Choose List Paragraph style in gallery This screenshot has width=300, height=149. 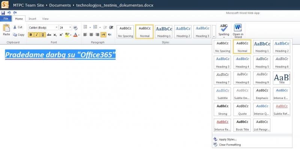pyautogui.click(x=262, y=125)
